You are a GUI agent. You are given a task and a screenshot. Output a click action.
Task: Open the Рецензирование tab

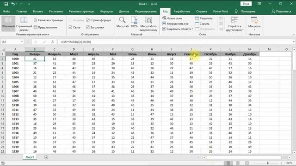[x=146, y=11]
